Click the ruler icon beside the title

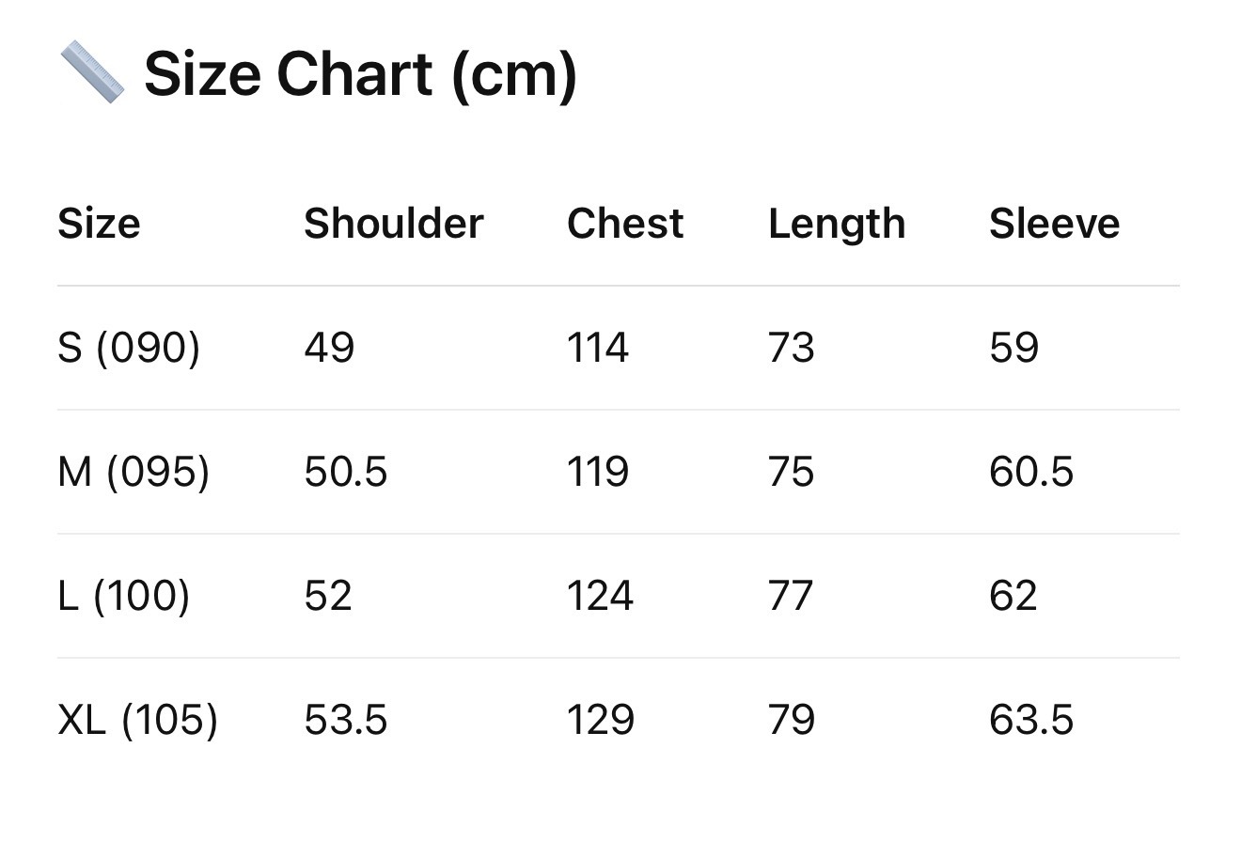[91, 72]
